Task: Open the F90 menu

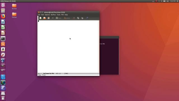Action: (62, 15)
